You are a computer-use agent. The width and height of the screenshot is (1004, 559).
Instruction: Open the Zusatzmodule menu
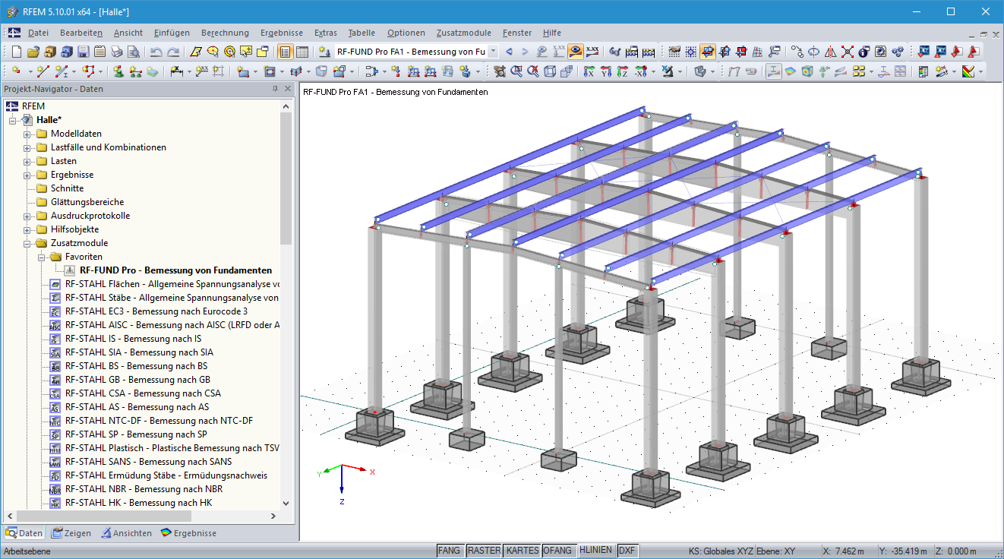click(464, 33)
